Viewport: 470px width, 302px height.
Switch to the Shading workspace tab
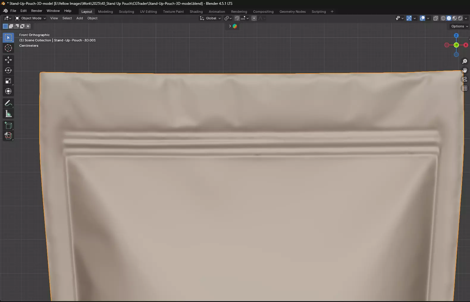pyautogui.click(x=196, y=12)
